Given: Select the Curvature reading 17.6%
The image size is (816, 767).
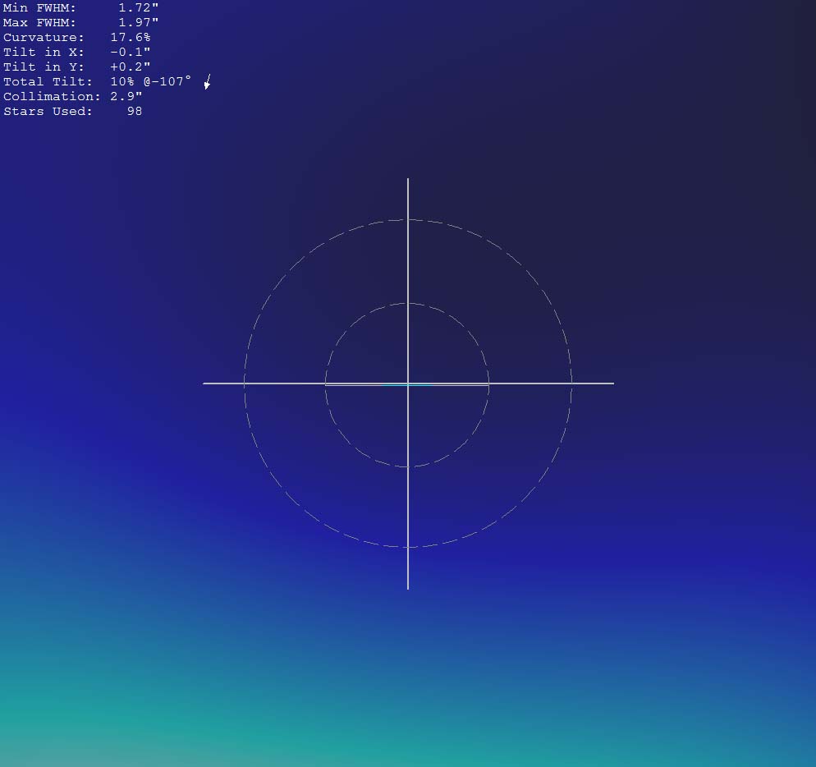Looking at the screenshot, I should click(x=130, y=38).
